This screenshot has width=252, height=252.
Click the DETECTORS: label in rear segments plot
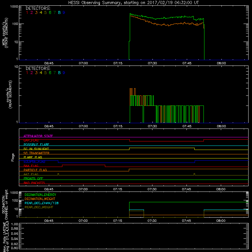click(38, 68)
